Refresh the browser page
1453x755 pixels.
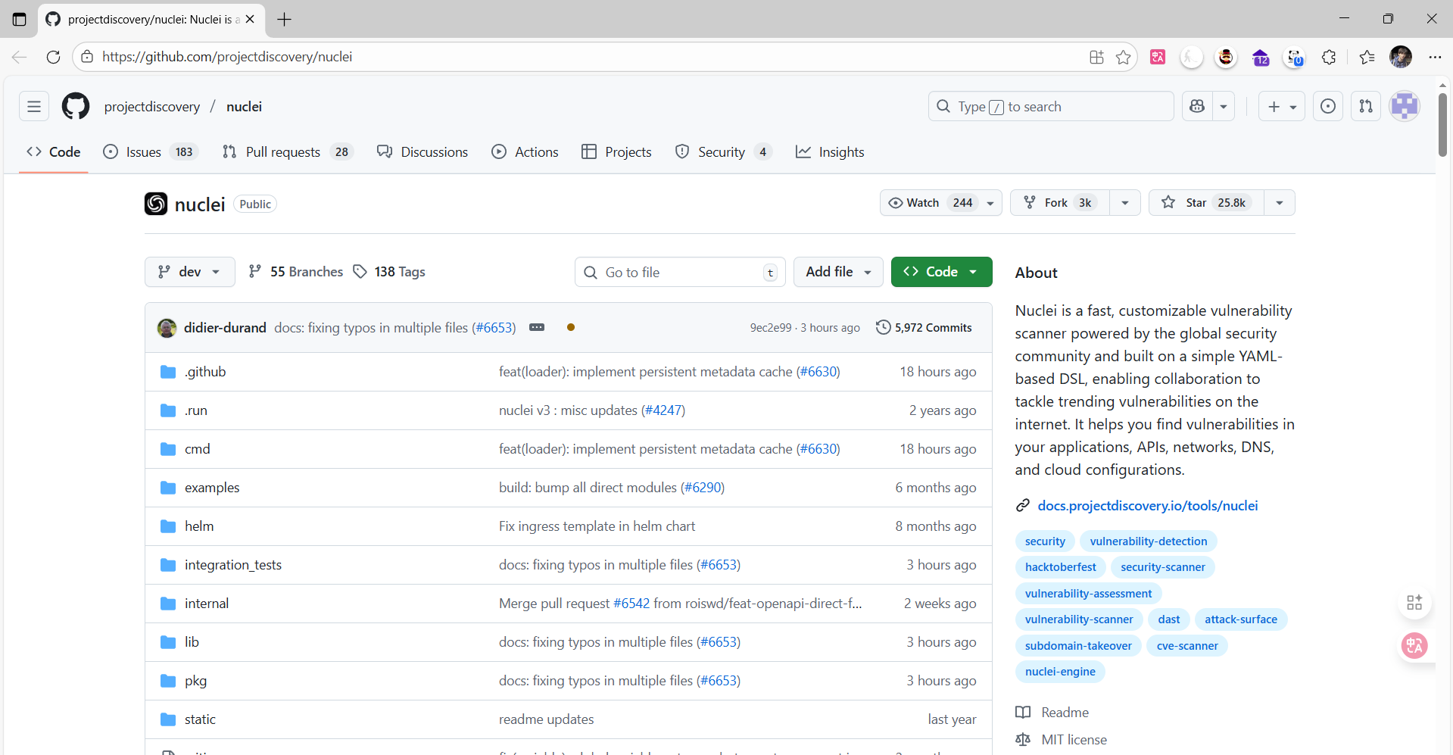[53, 57]
